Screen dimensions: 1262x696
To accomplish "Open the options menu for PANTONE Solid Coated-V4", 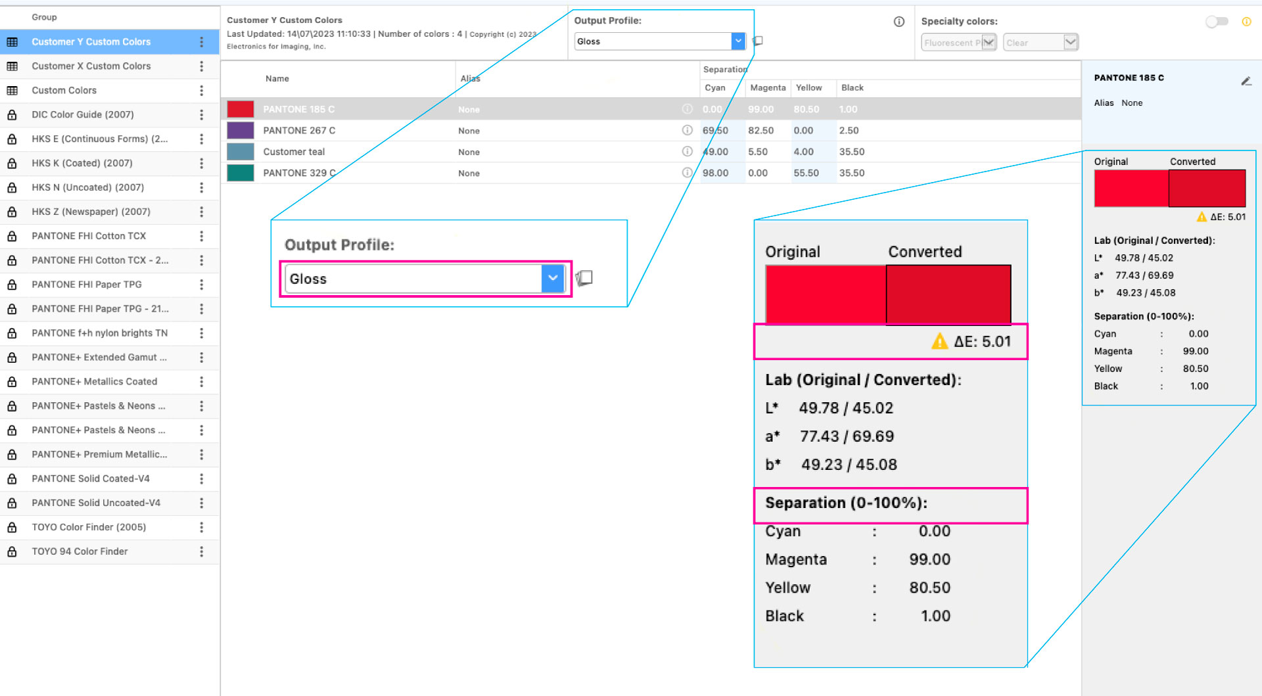I will click(202, 478).
